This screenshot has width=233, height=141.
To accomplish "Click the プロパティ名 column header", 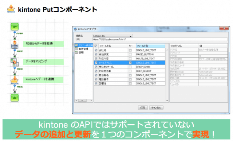I will tap(184, 46).
